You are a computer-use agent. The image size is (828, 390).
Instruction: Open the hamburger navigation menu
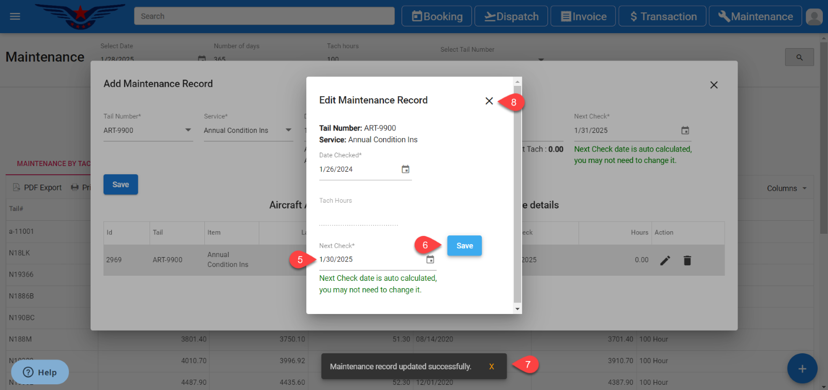click(x=15, y=17)
